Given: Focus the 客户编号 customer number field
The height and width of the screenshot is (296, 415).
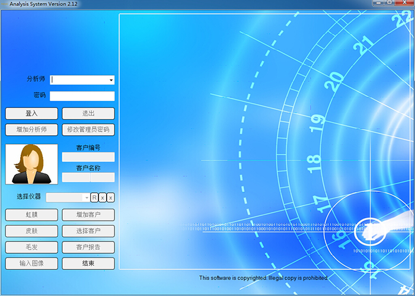Looking at the screenshot, I should pyautogui.click(x=88, y=157).
